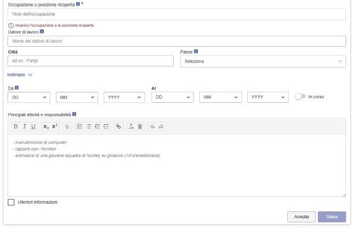
Task: Decrease indent in editor toolbar
Action: (97, 126)
